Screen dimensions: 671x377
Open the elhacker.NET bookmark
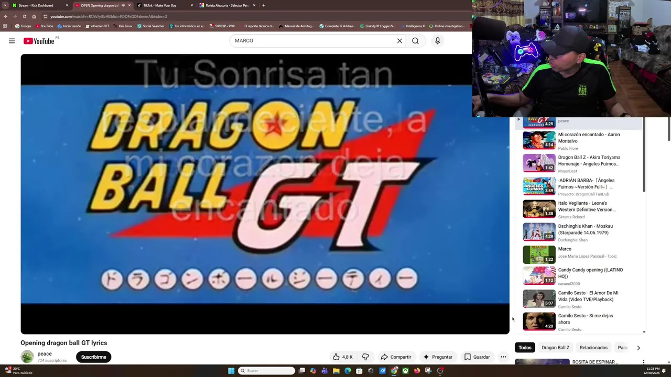point(97,26)
